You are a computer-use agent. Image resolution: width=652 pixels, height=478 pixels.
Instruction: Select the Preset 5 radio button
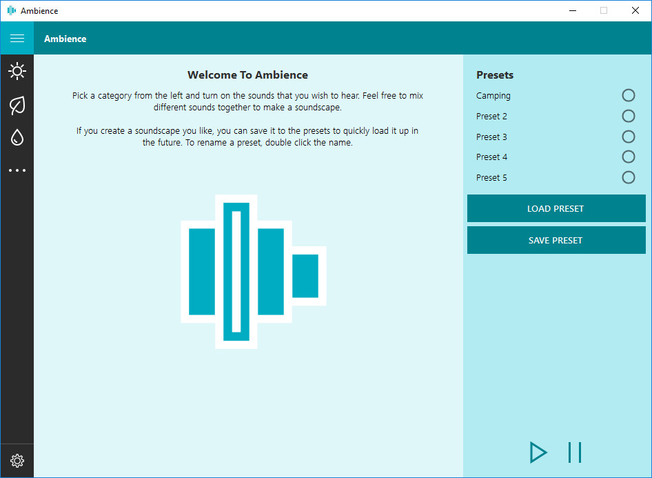click(628, 178)
